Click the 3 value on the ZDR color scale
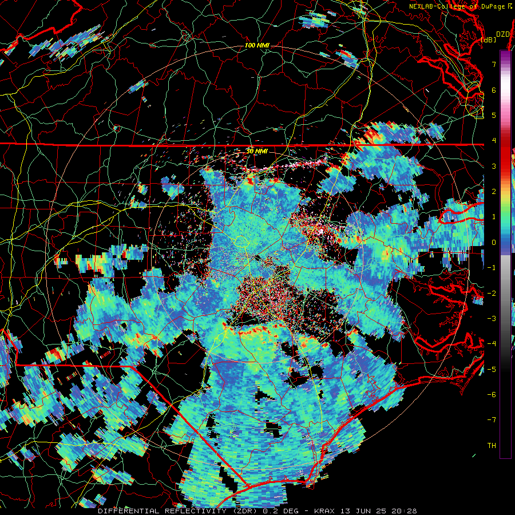Screen dimensions: 515x515 [x=494, y=166]
